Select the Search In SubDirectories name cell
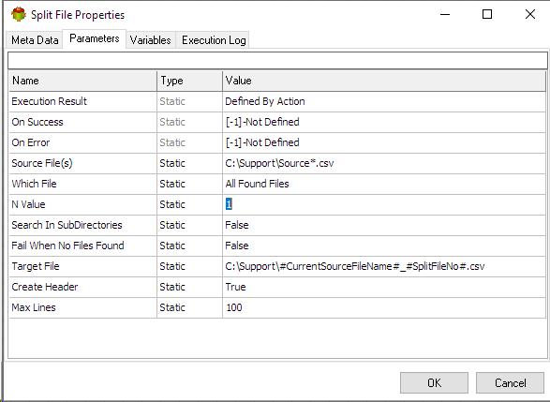Image resolution: width=550 pixels, height=402 pixels. point(83,225)
